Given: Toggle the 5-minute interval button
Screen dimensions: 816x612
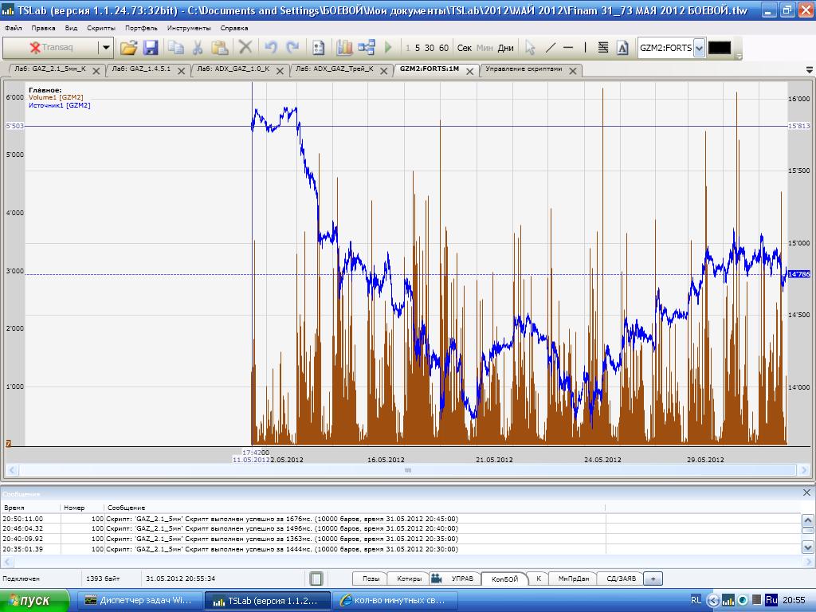Looking at the screenshot, I should coord(418,48).
